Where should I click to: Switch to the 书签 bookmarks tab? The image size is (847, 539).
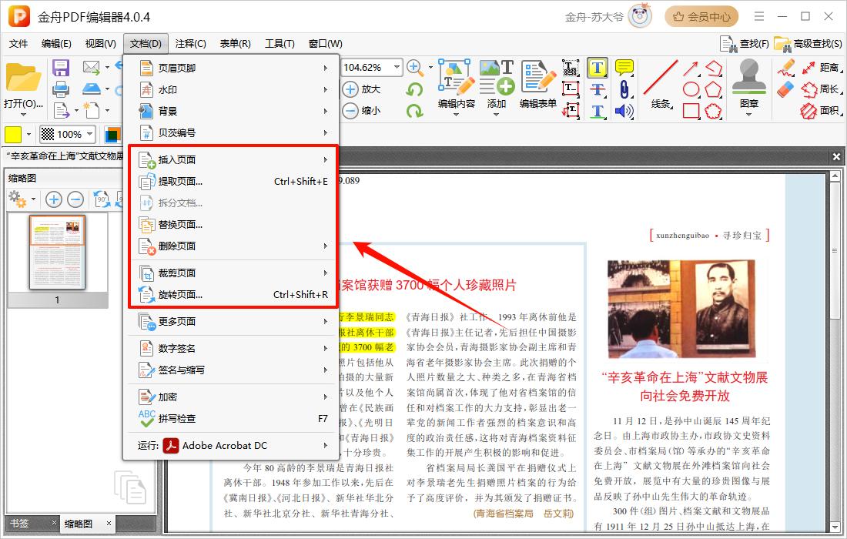pos(19,524)
